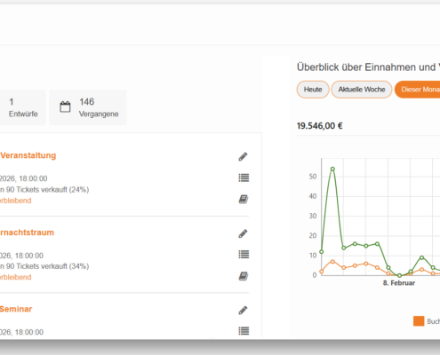Click the orange legend swatch below chart
Image resolution: width=440 pixels, height=355 pixels.
click(x=419, y=321)
